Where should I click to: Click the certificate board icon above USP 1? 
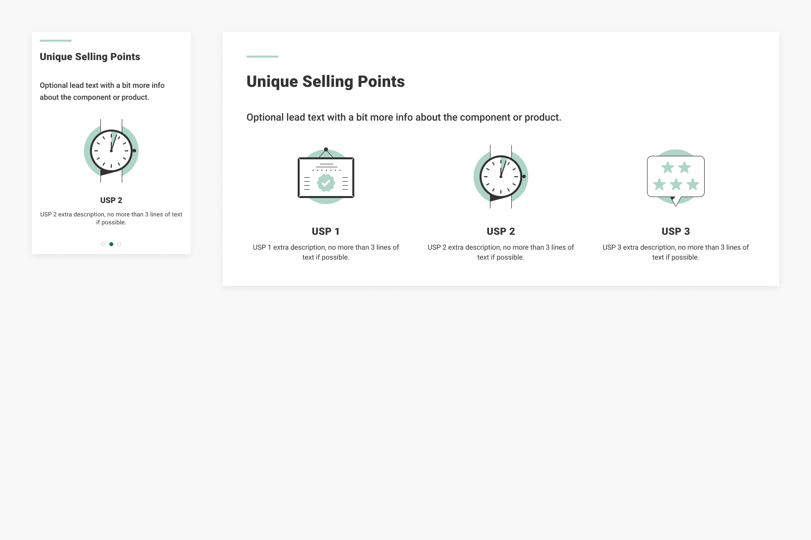pyautogui.click(x=326, y=176)
